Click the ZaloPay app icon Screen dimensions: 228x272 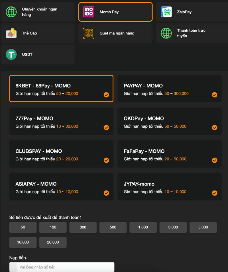166,12
